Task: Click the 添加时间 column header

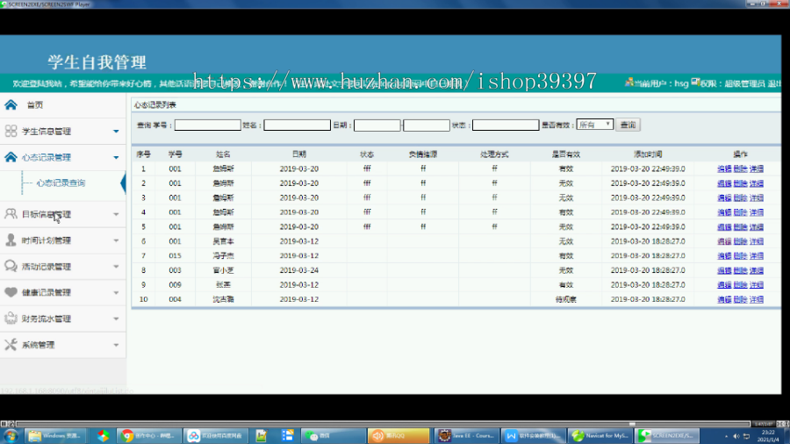Action: pyautogui.click(x=648, y=154)
